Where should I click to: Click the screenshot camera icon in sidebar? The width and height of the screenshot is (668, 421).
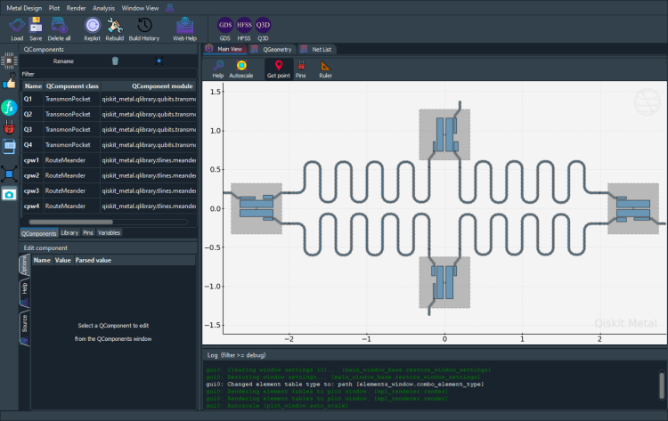coord(9,195)
